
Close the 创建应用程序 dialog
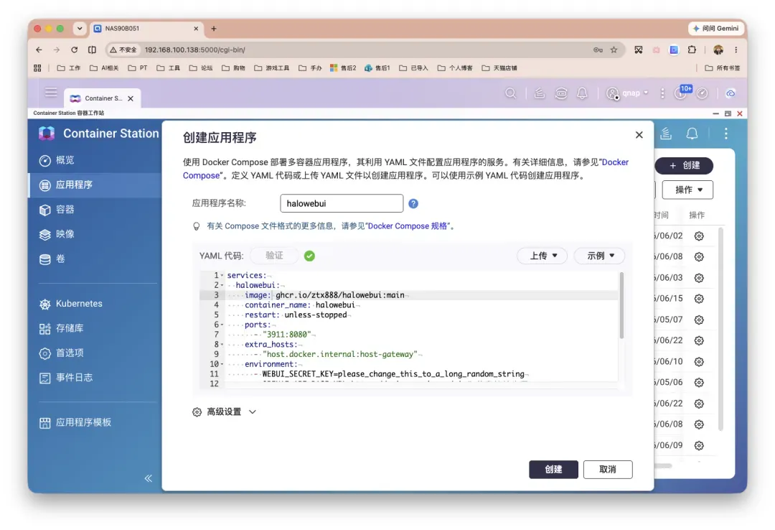639,134
